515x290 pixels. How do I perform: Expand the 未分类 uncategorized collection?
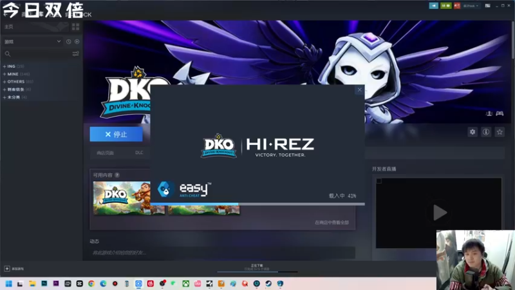(15, 97)
